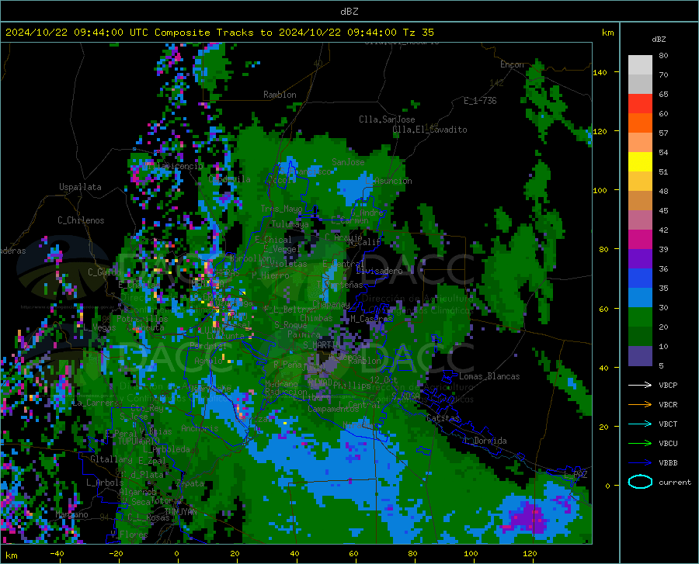Image resolution: width=699 pixels, height=564 pixels.
Task: Click the '100' tick on vertical km axis
Action: [600, 190]
